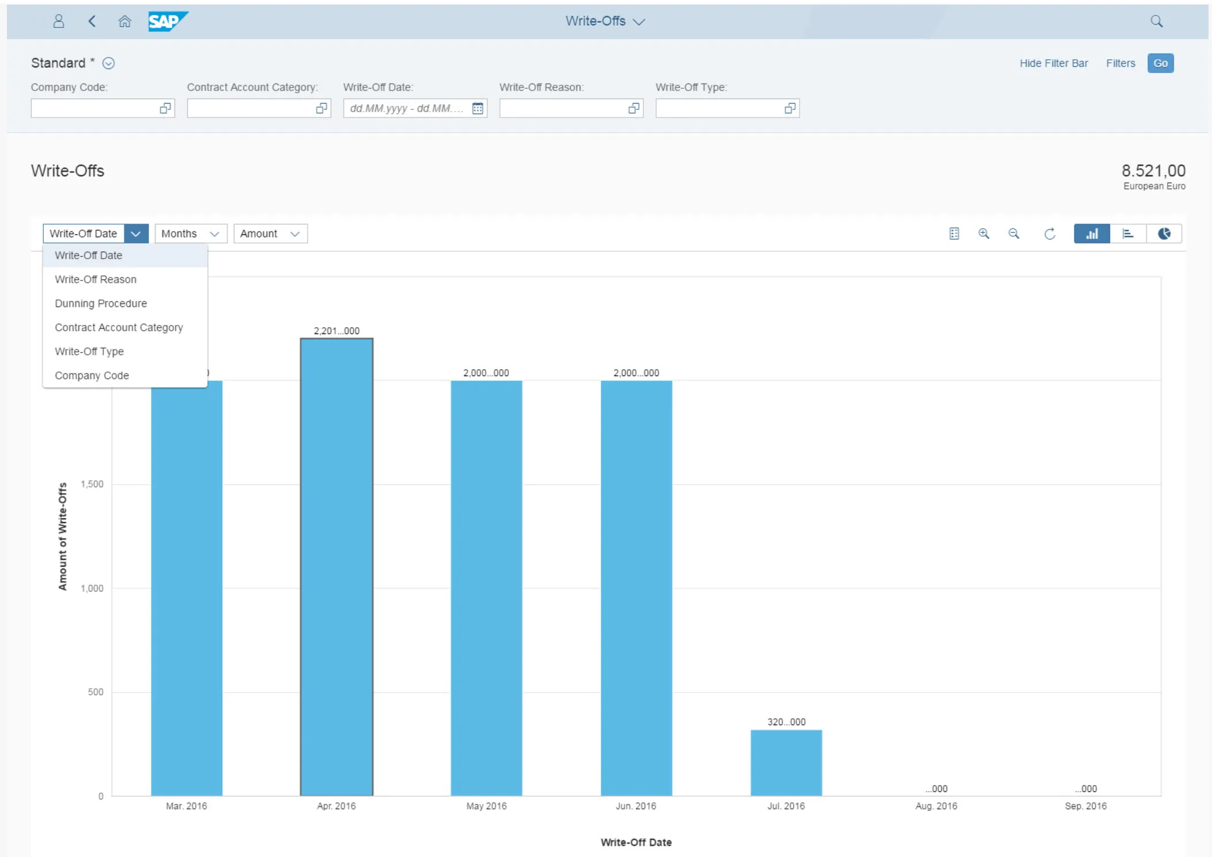
Task: Click the Go button
Action: point(1160,63)
